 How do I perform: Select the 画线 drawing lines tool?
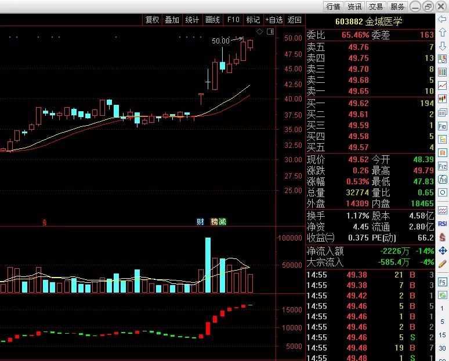[x=213, y=20]
